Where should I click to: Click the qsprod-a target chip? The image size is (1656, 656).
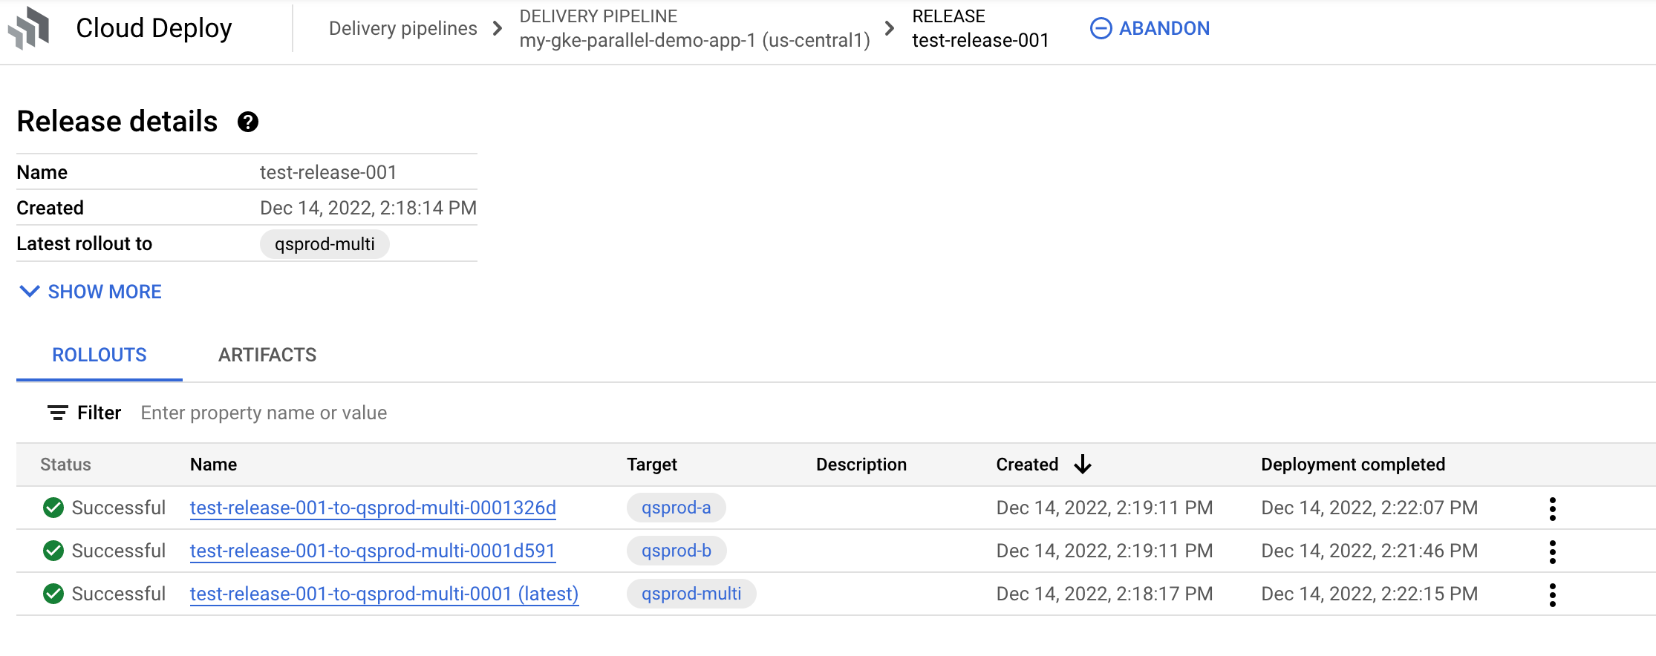point(676,508)
